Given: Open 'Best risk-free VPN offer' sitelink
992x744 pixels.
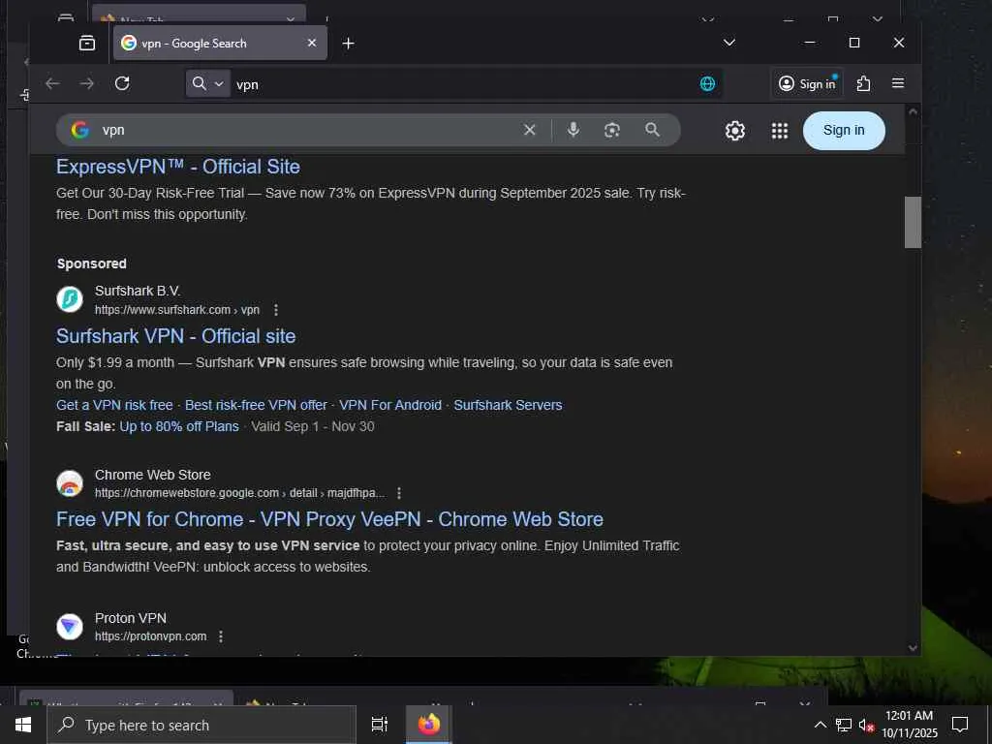Looking at the screenshot, I should pos(256,405).
